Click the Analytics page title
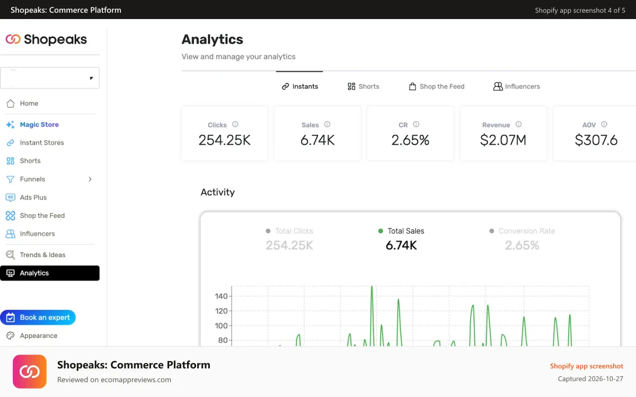Image resolution: width=636 pixels, height=397 pixels. click(x=212, y=40)
